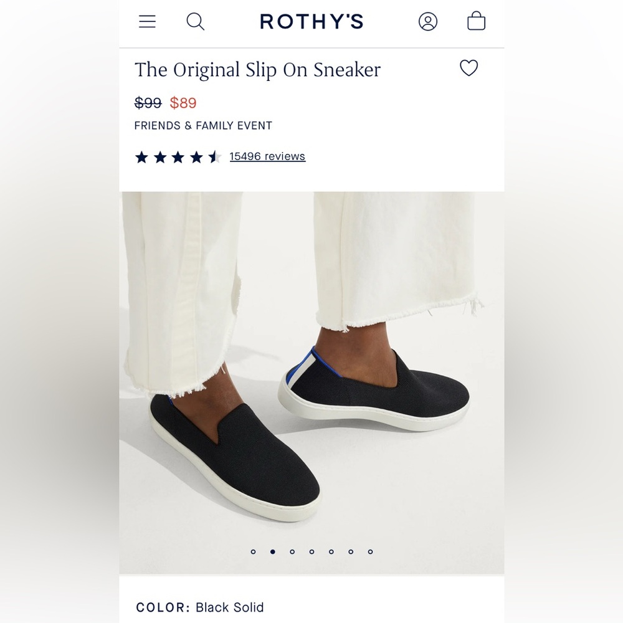
Task: Select the last carousel dot
Action: coord(370,552)
